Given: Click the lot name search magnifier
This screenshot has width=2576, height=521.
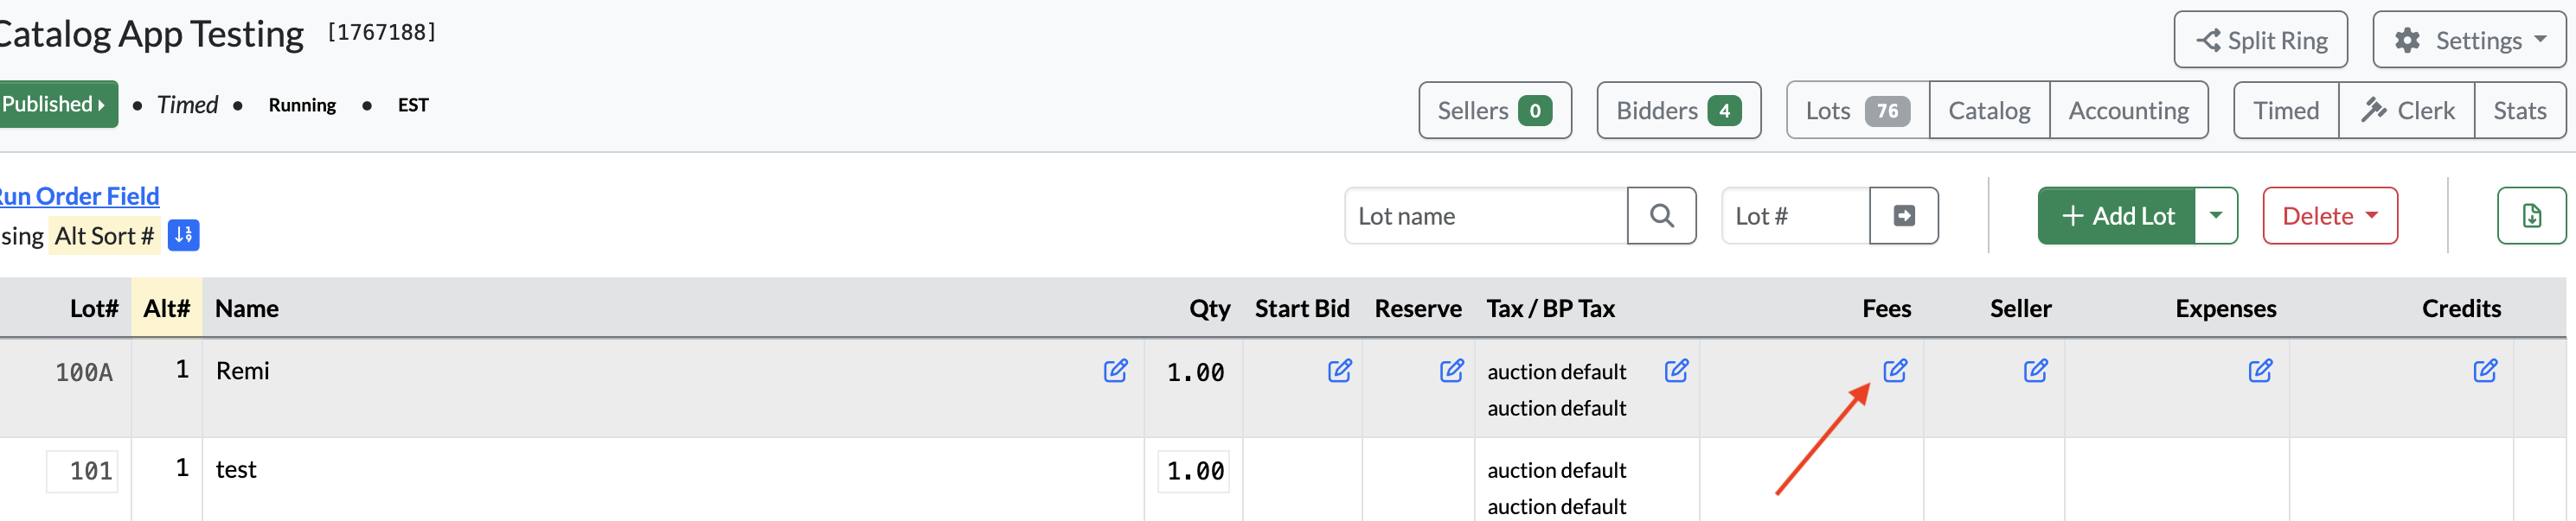Looking at the screenshot, I should click(1661, 216).
